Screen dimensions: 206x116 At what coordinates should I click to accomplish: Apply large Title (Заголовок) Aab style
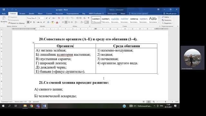[153, 20]
